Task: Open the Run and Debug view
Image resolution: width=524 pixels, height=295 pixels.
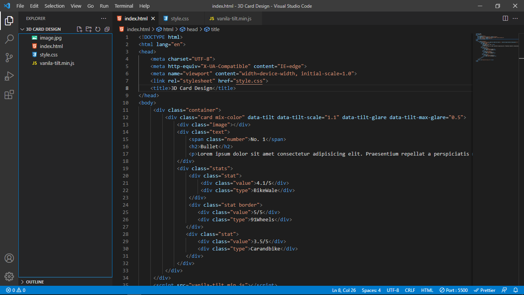Action: [9, 76]
